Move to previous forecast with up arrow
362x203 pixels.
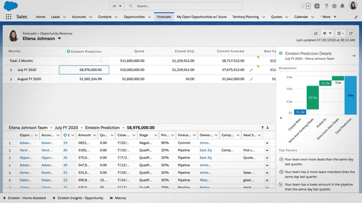(x=262, y=128)
